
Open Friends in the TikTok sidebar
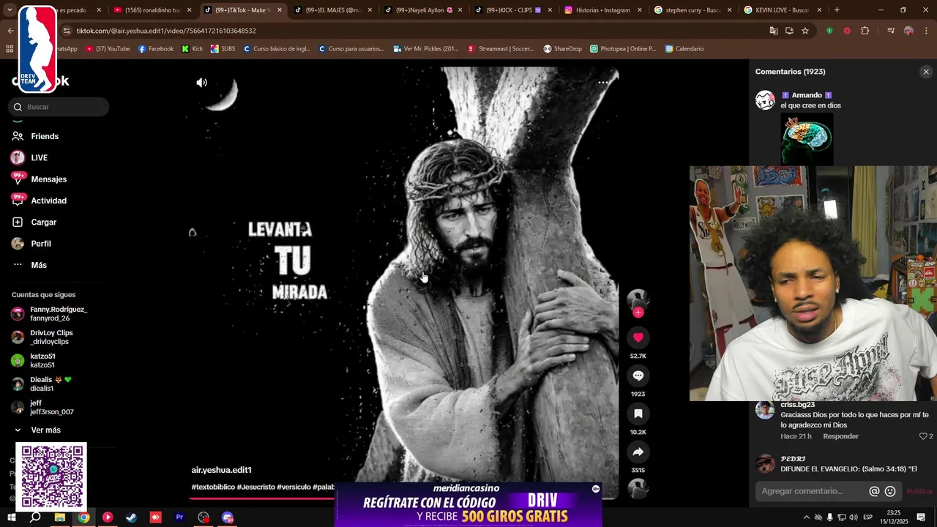point(44,136)
